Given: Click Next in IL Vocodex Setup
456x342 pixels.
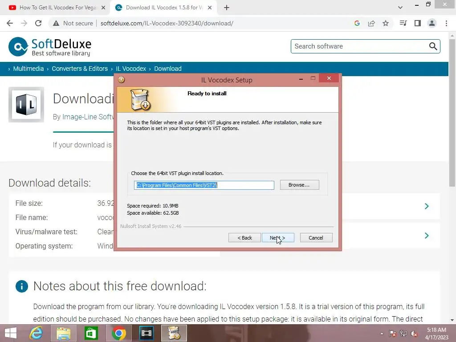Looking at the screenshot, I should click(278, 238).
